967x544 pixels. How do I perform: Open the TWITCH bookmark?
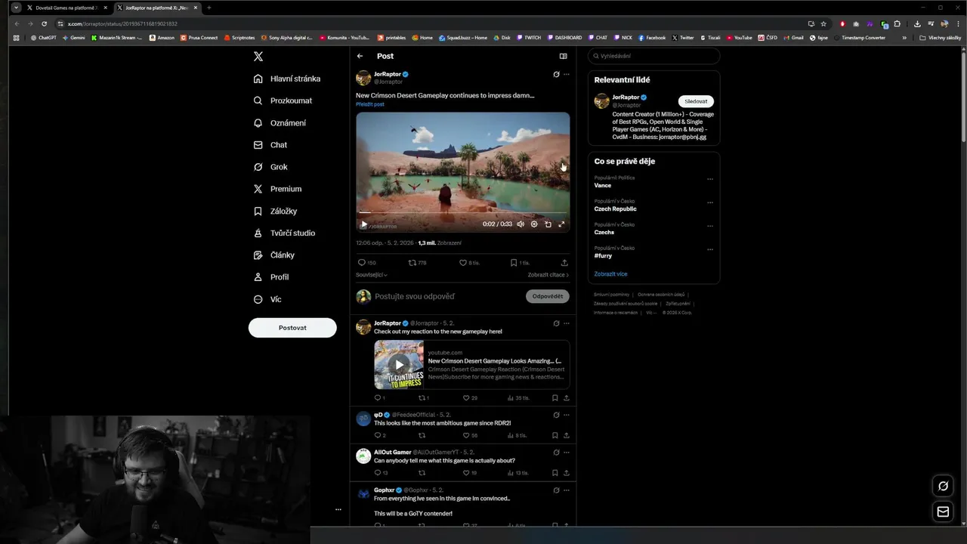[x=529, y=38]
